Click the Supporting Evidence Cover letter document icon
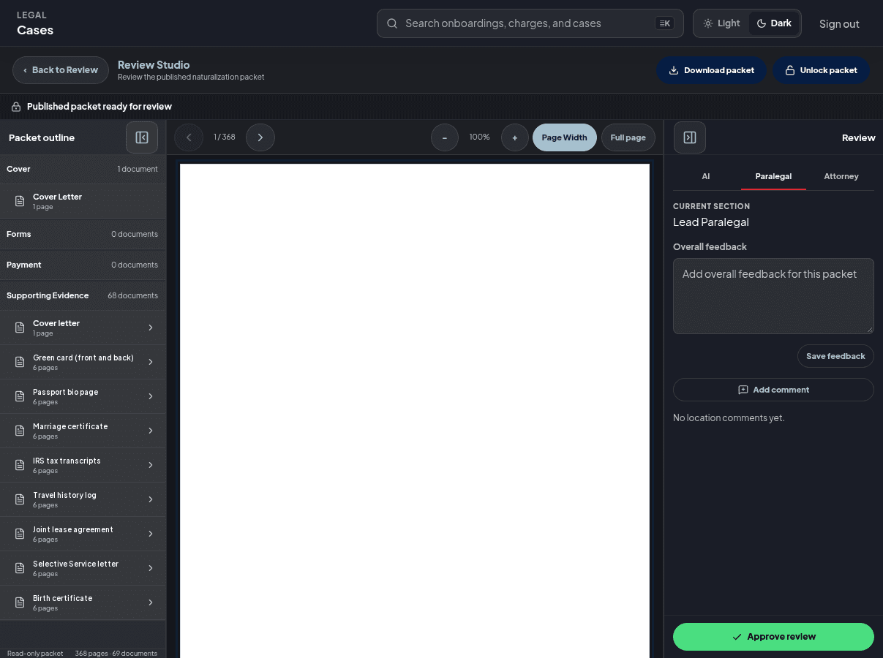This screenshot has height=658, width=883. tap(20, 328)
